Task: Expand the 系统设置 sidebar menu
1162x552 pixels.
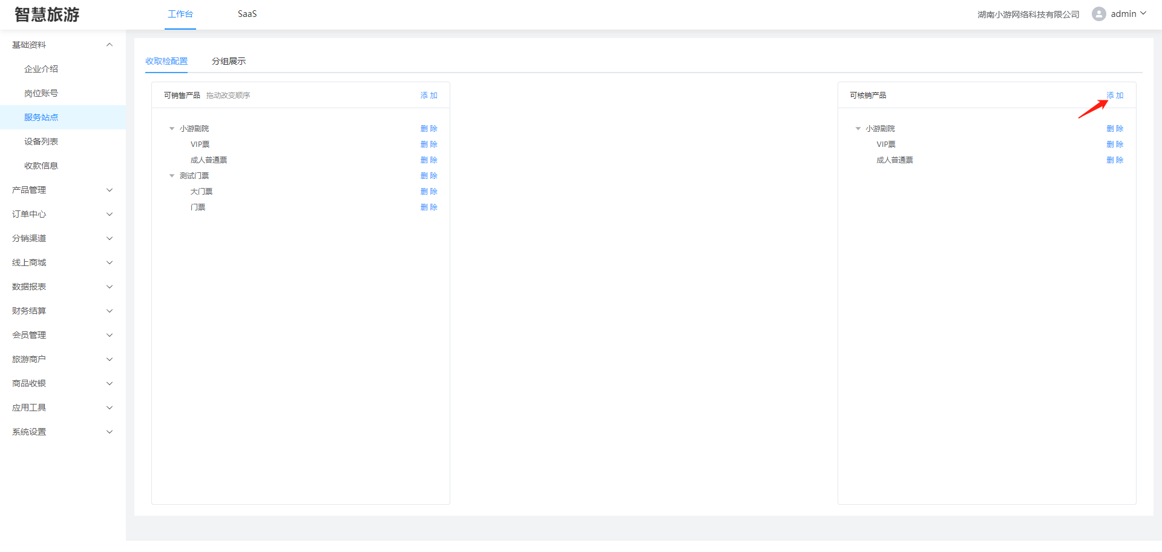Action: (61, 432)
